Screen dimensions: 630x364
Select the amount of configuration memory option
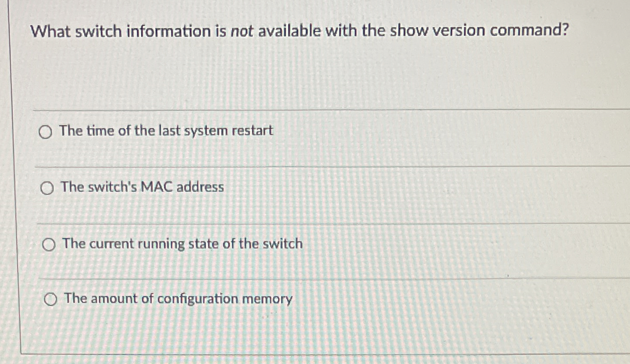point(51,299)
